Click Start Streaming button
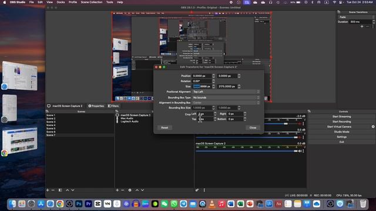376x211 pixels. [341, 117]
